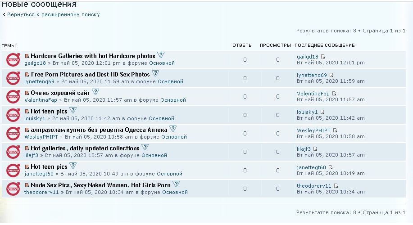Click the Volvo topic icon in gailgd18's row
The image size is (413, 225).
tap(13, 59)
